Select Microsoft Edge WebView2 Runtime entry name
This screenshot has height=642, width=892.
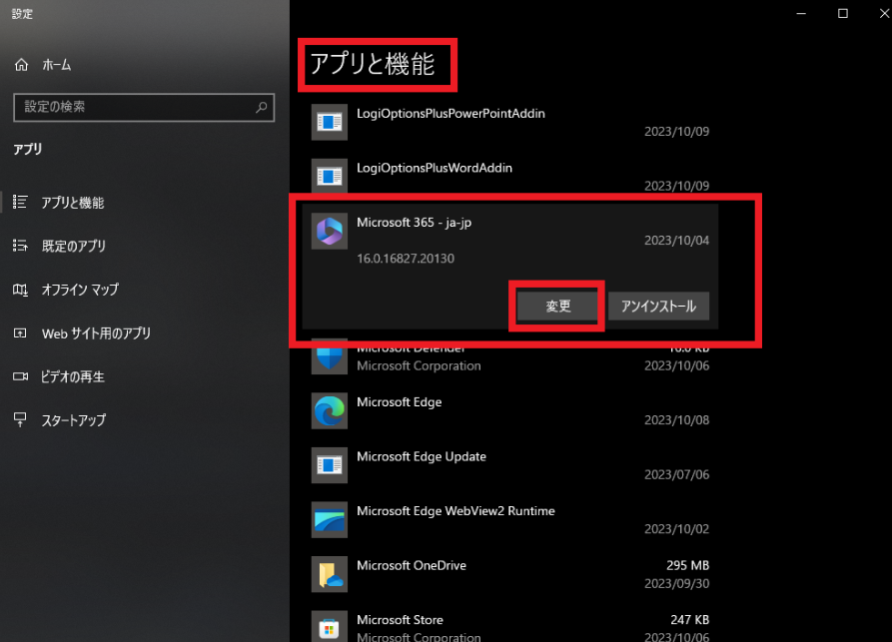[455, 510]
